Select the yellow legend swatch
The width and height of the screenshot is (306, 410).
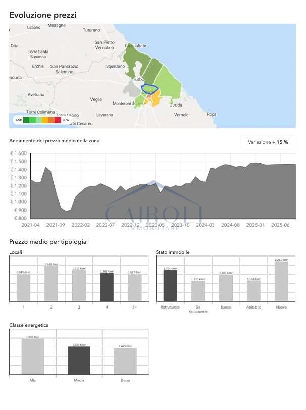[x=45, y=120]
